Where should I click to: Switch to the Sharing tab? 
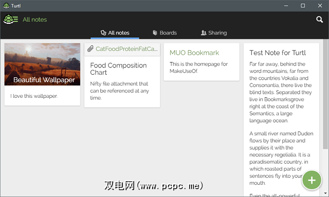click(214, 33)
